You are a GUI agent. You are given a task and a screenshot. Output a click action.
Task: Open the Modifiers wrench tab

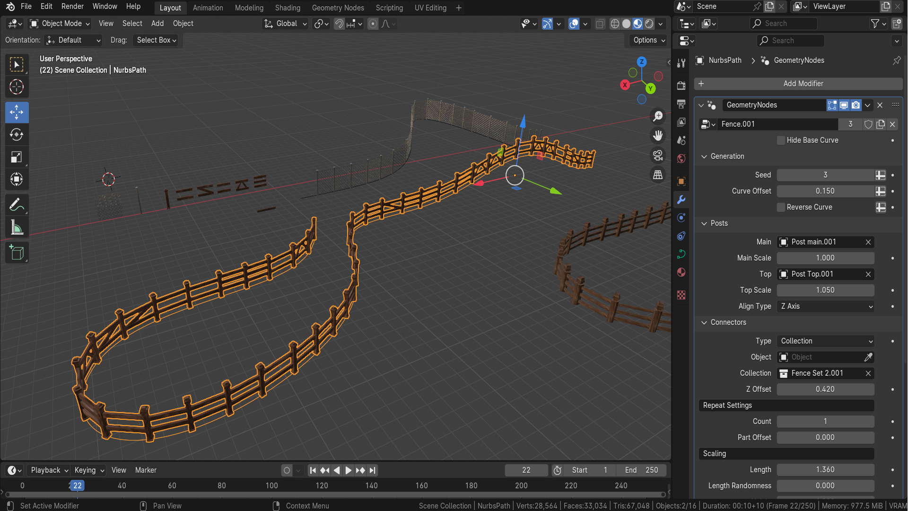point(681,200)
